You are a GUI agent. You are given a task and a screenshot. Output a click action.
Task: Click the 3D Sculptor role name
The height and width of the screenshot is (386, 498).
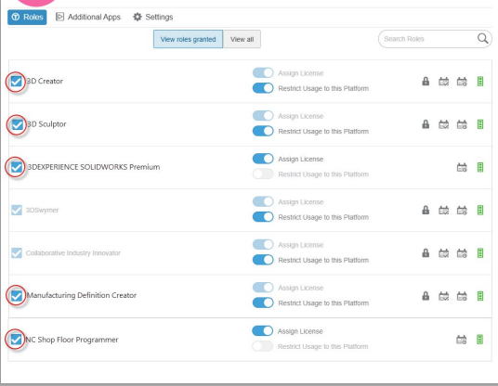pyautogui.click(x=46, y=124)
